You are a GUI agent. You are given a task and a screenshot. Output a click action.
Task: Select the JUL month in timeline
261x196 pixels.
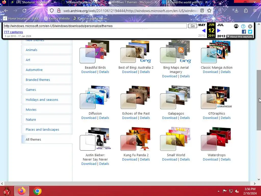(x=220, y=25)
